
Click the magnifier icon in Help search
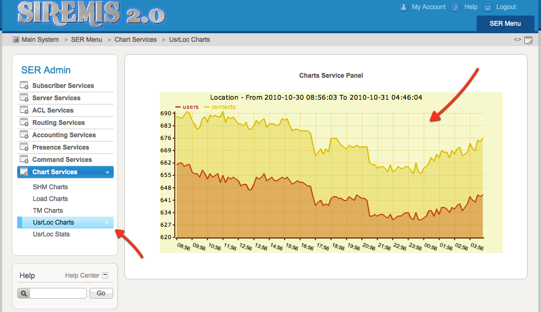(x=24, y=293)
